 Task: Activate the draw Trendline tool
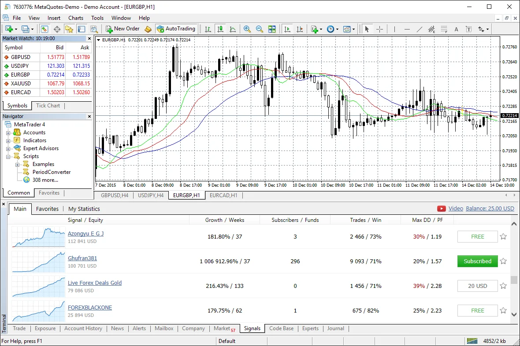(419, 29)
